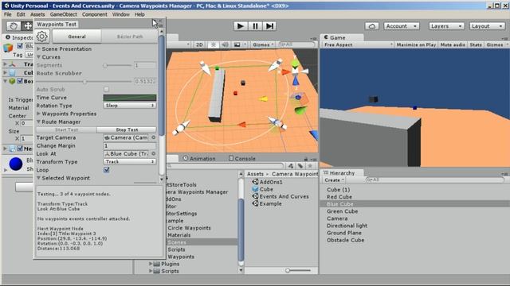Image resolution: width=510 pixels, height=286 pixels.
Task: Click the inspector object cube icon
Action: pyautogui.click(x=8, y=48)
